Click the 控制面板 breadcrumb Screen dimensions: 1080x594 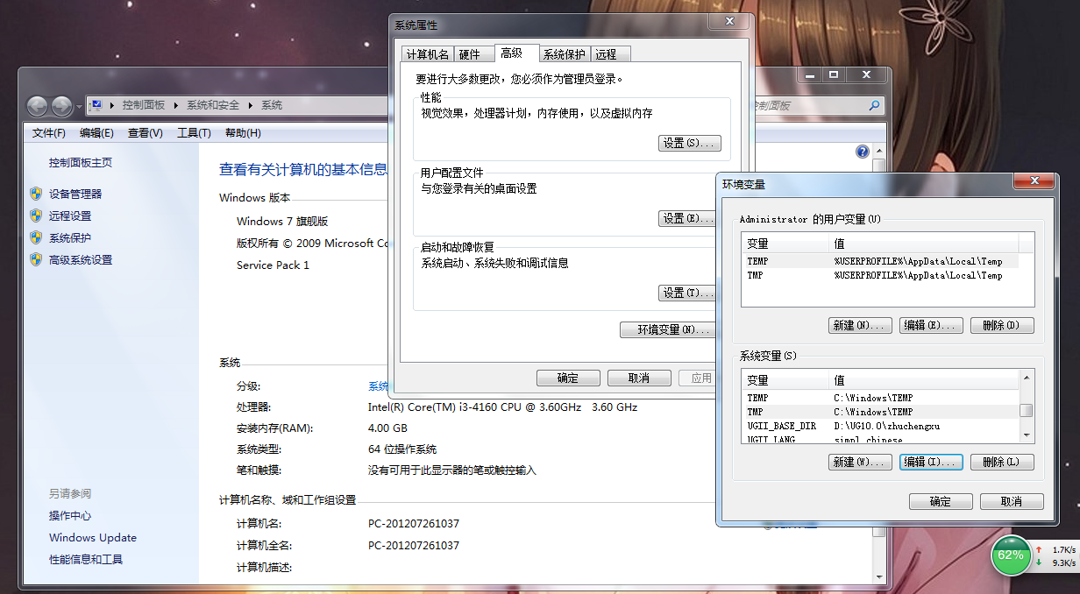point(143,105)
